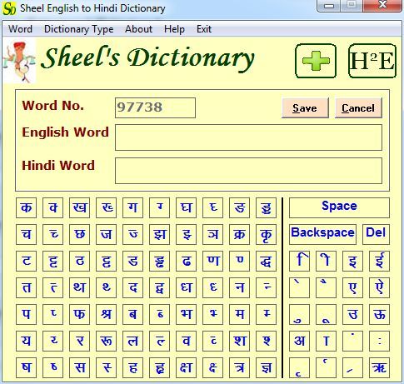This screenshot has height=384, width=404.
Task: Switch to Hindi-to-English with the H2E icon
Action: click(372, 61)
